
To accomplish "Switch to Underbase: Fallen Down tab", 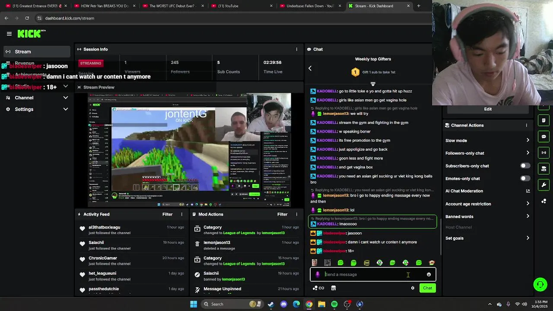I will (311, 6).
